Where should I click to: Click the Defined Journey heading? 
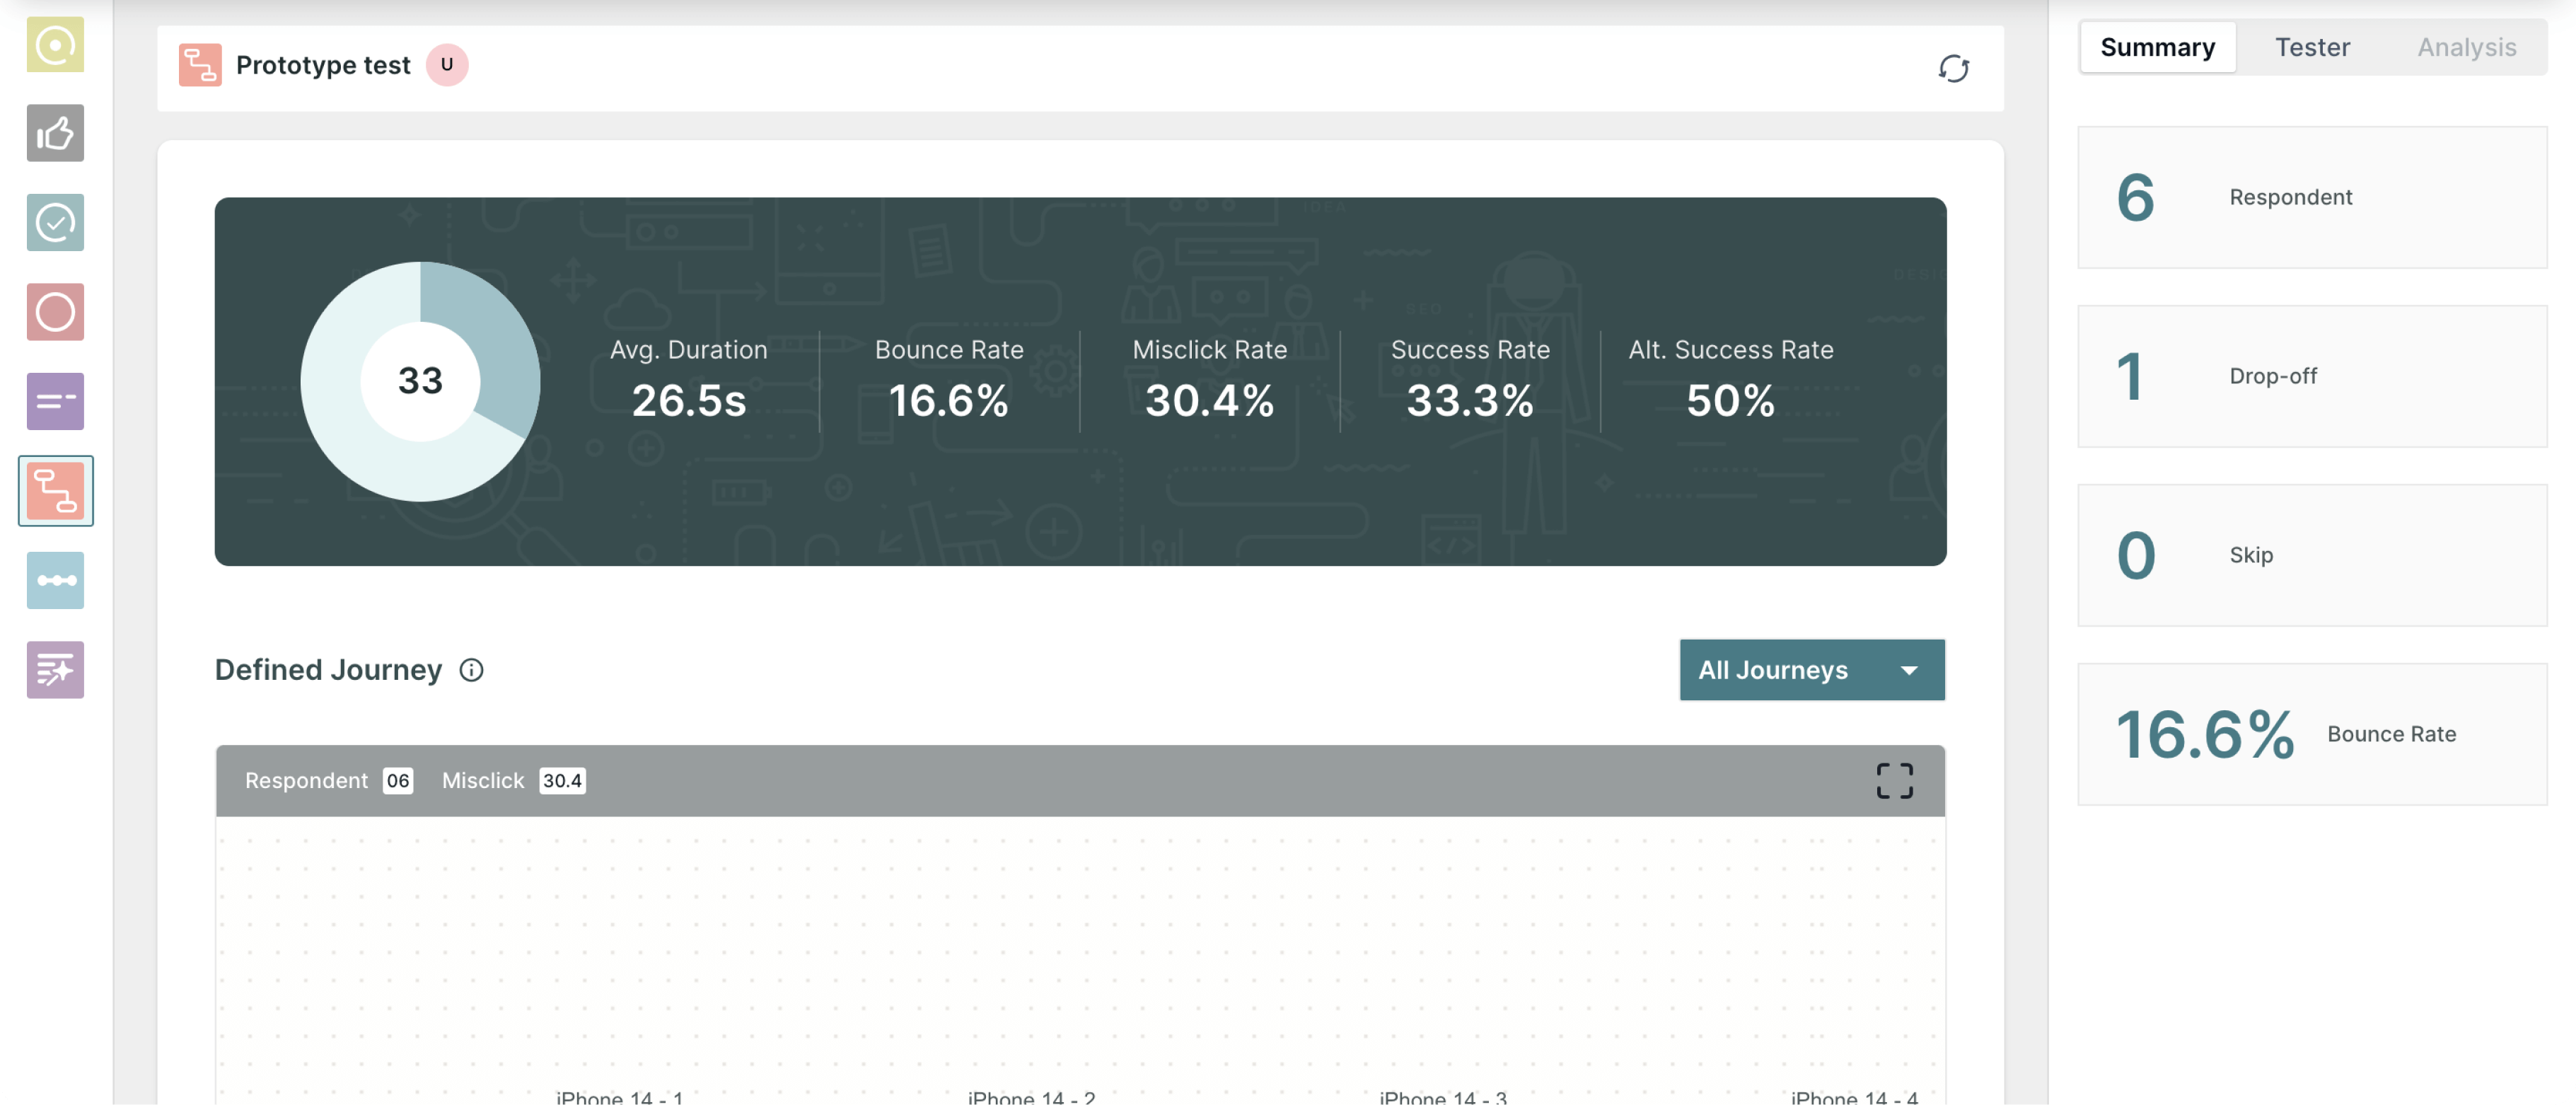click(328, 670)
